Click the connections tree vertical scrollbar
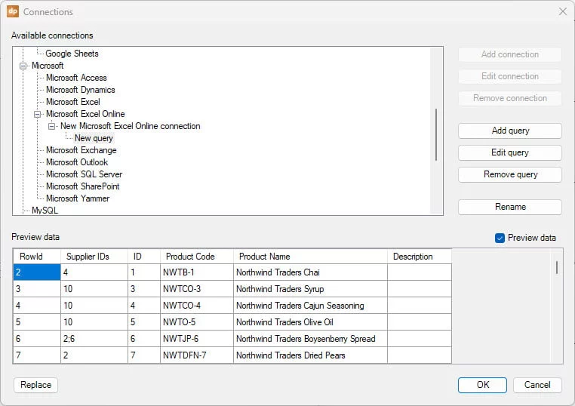The width and height of the screenshot is (575, 406). 436,134
